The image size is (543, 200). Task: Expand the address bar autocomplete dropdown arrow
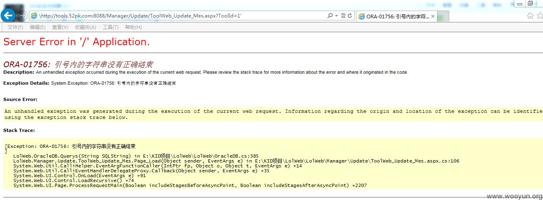[x=336, y=16]
